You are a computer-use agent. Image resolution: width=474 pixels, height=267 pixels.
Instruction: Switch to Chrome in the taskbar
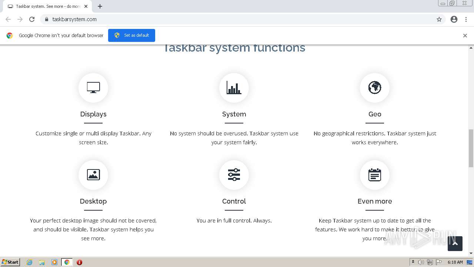point(67,262)
